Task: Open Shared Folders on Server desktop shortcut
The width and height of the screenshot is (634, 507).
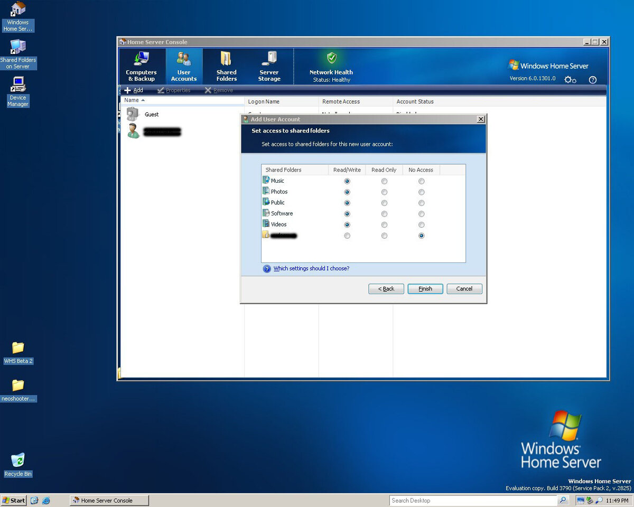Action: [18, 55]
